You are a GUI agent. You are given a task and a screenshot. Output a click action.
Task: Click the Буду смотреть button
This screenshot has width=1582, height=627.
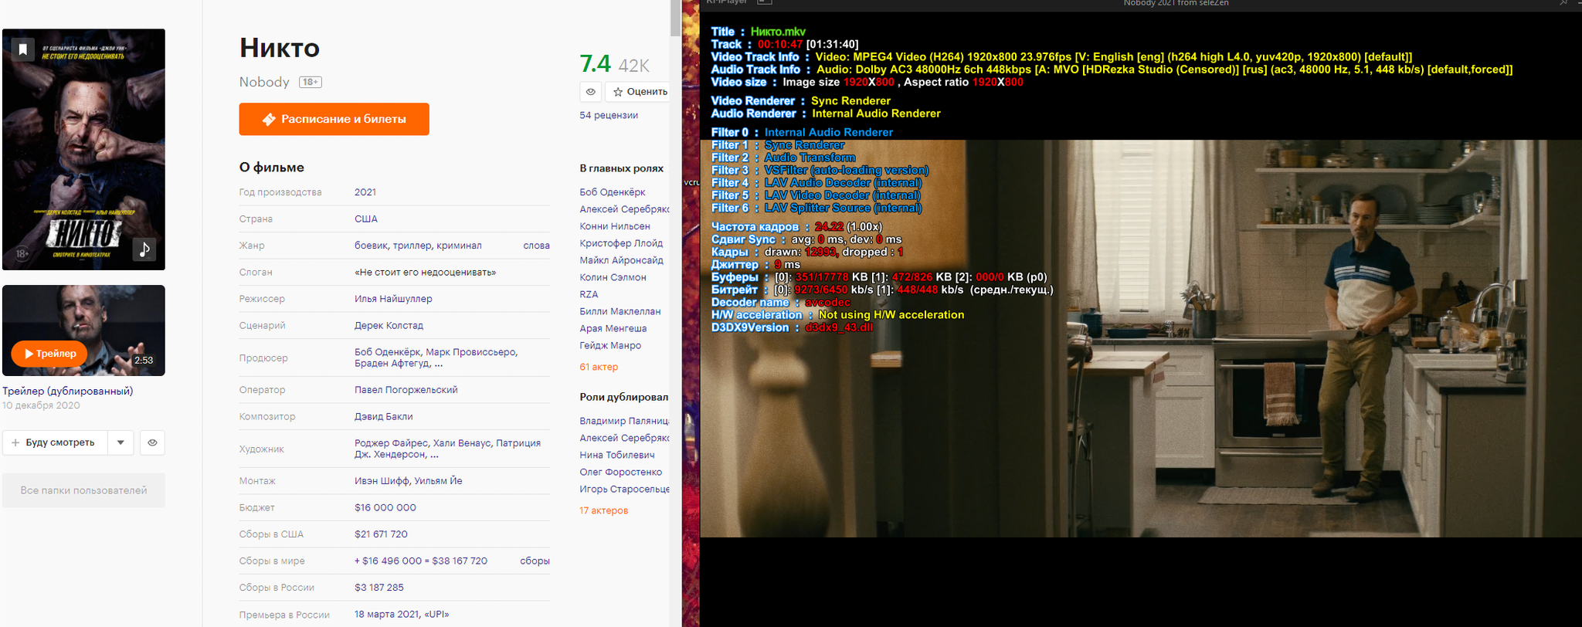(55, 442)
